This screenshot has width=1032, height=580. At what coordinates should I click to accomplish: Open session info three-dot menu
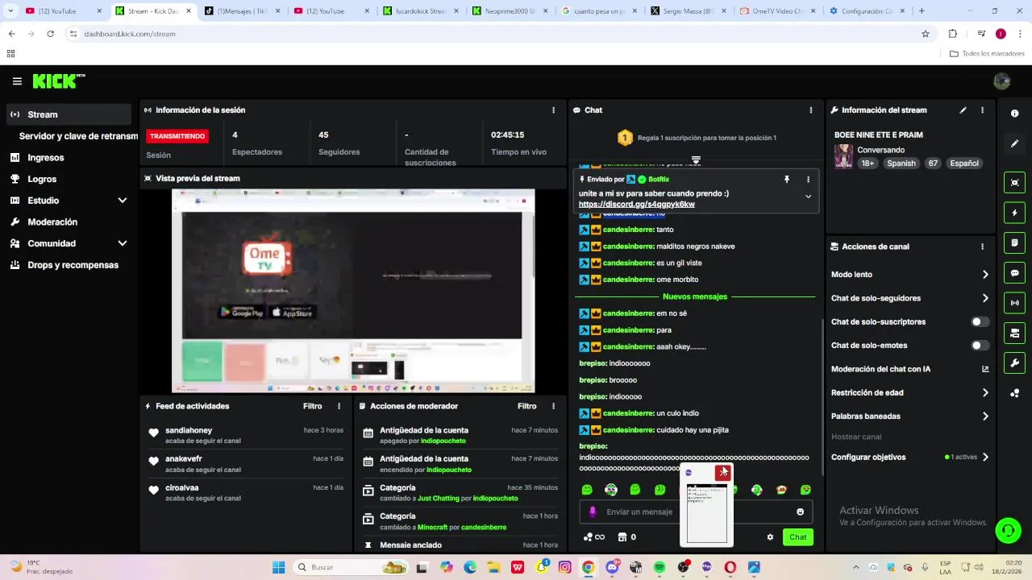(x=553, y=110)
